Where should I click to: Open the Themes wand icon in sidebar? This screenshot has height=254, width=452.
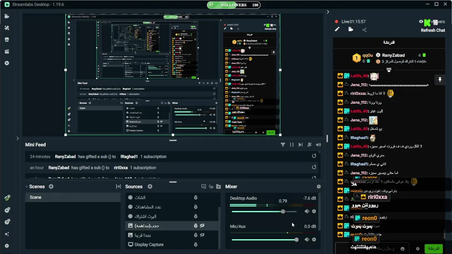[7, 28]
